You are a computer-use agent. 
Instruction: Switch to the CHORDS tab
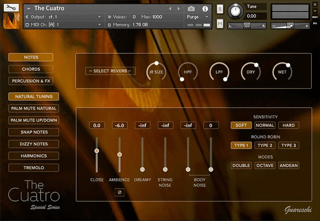pos(31,69)
